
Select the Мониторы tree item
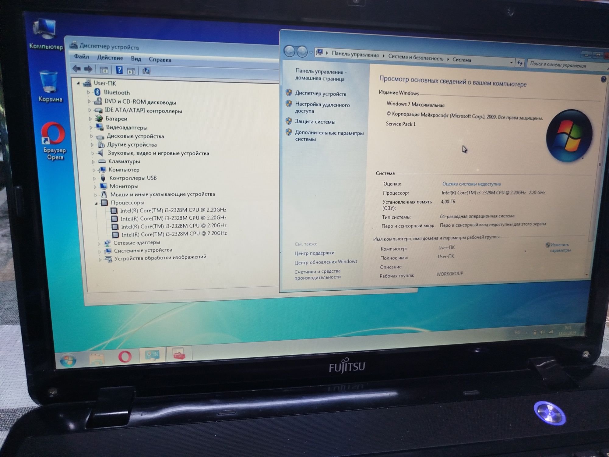(124, 186)
